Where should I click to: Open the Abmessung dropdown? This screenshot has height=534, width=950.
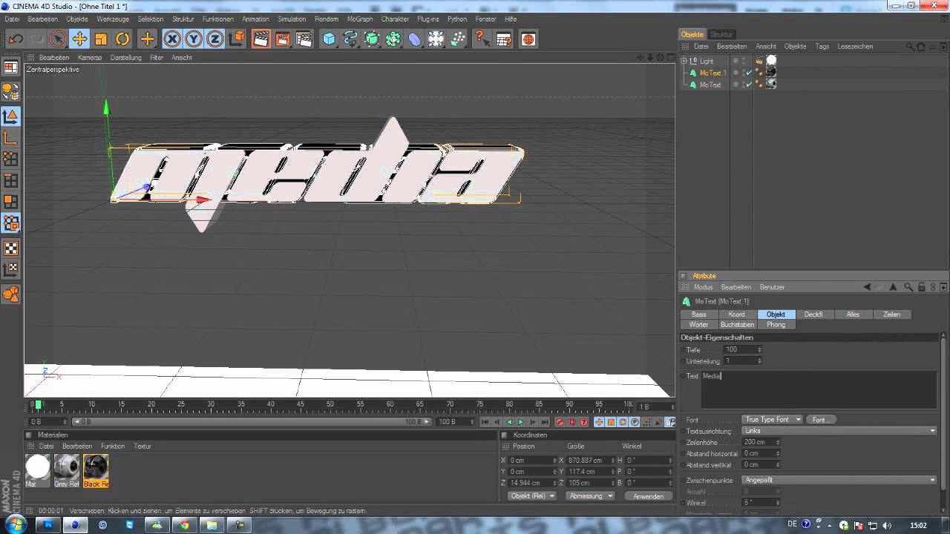(590, 496)
